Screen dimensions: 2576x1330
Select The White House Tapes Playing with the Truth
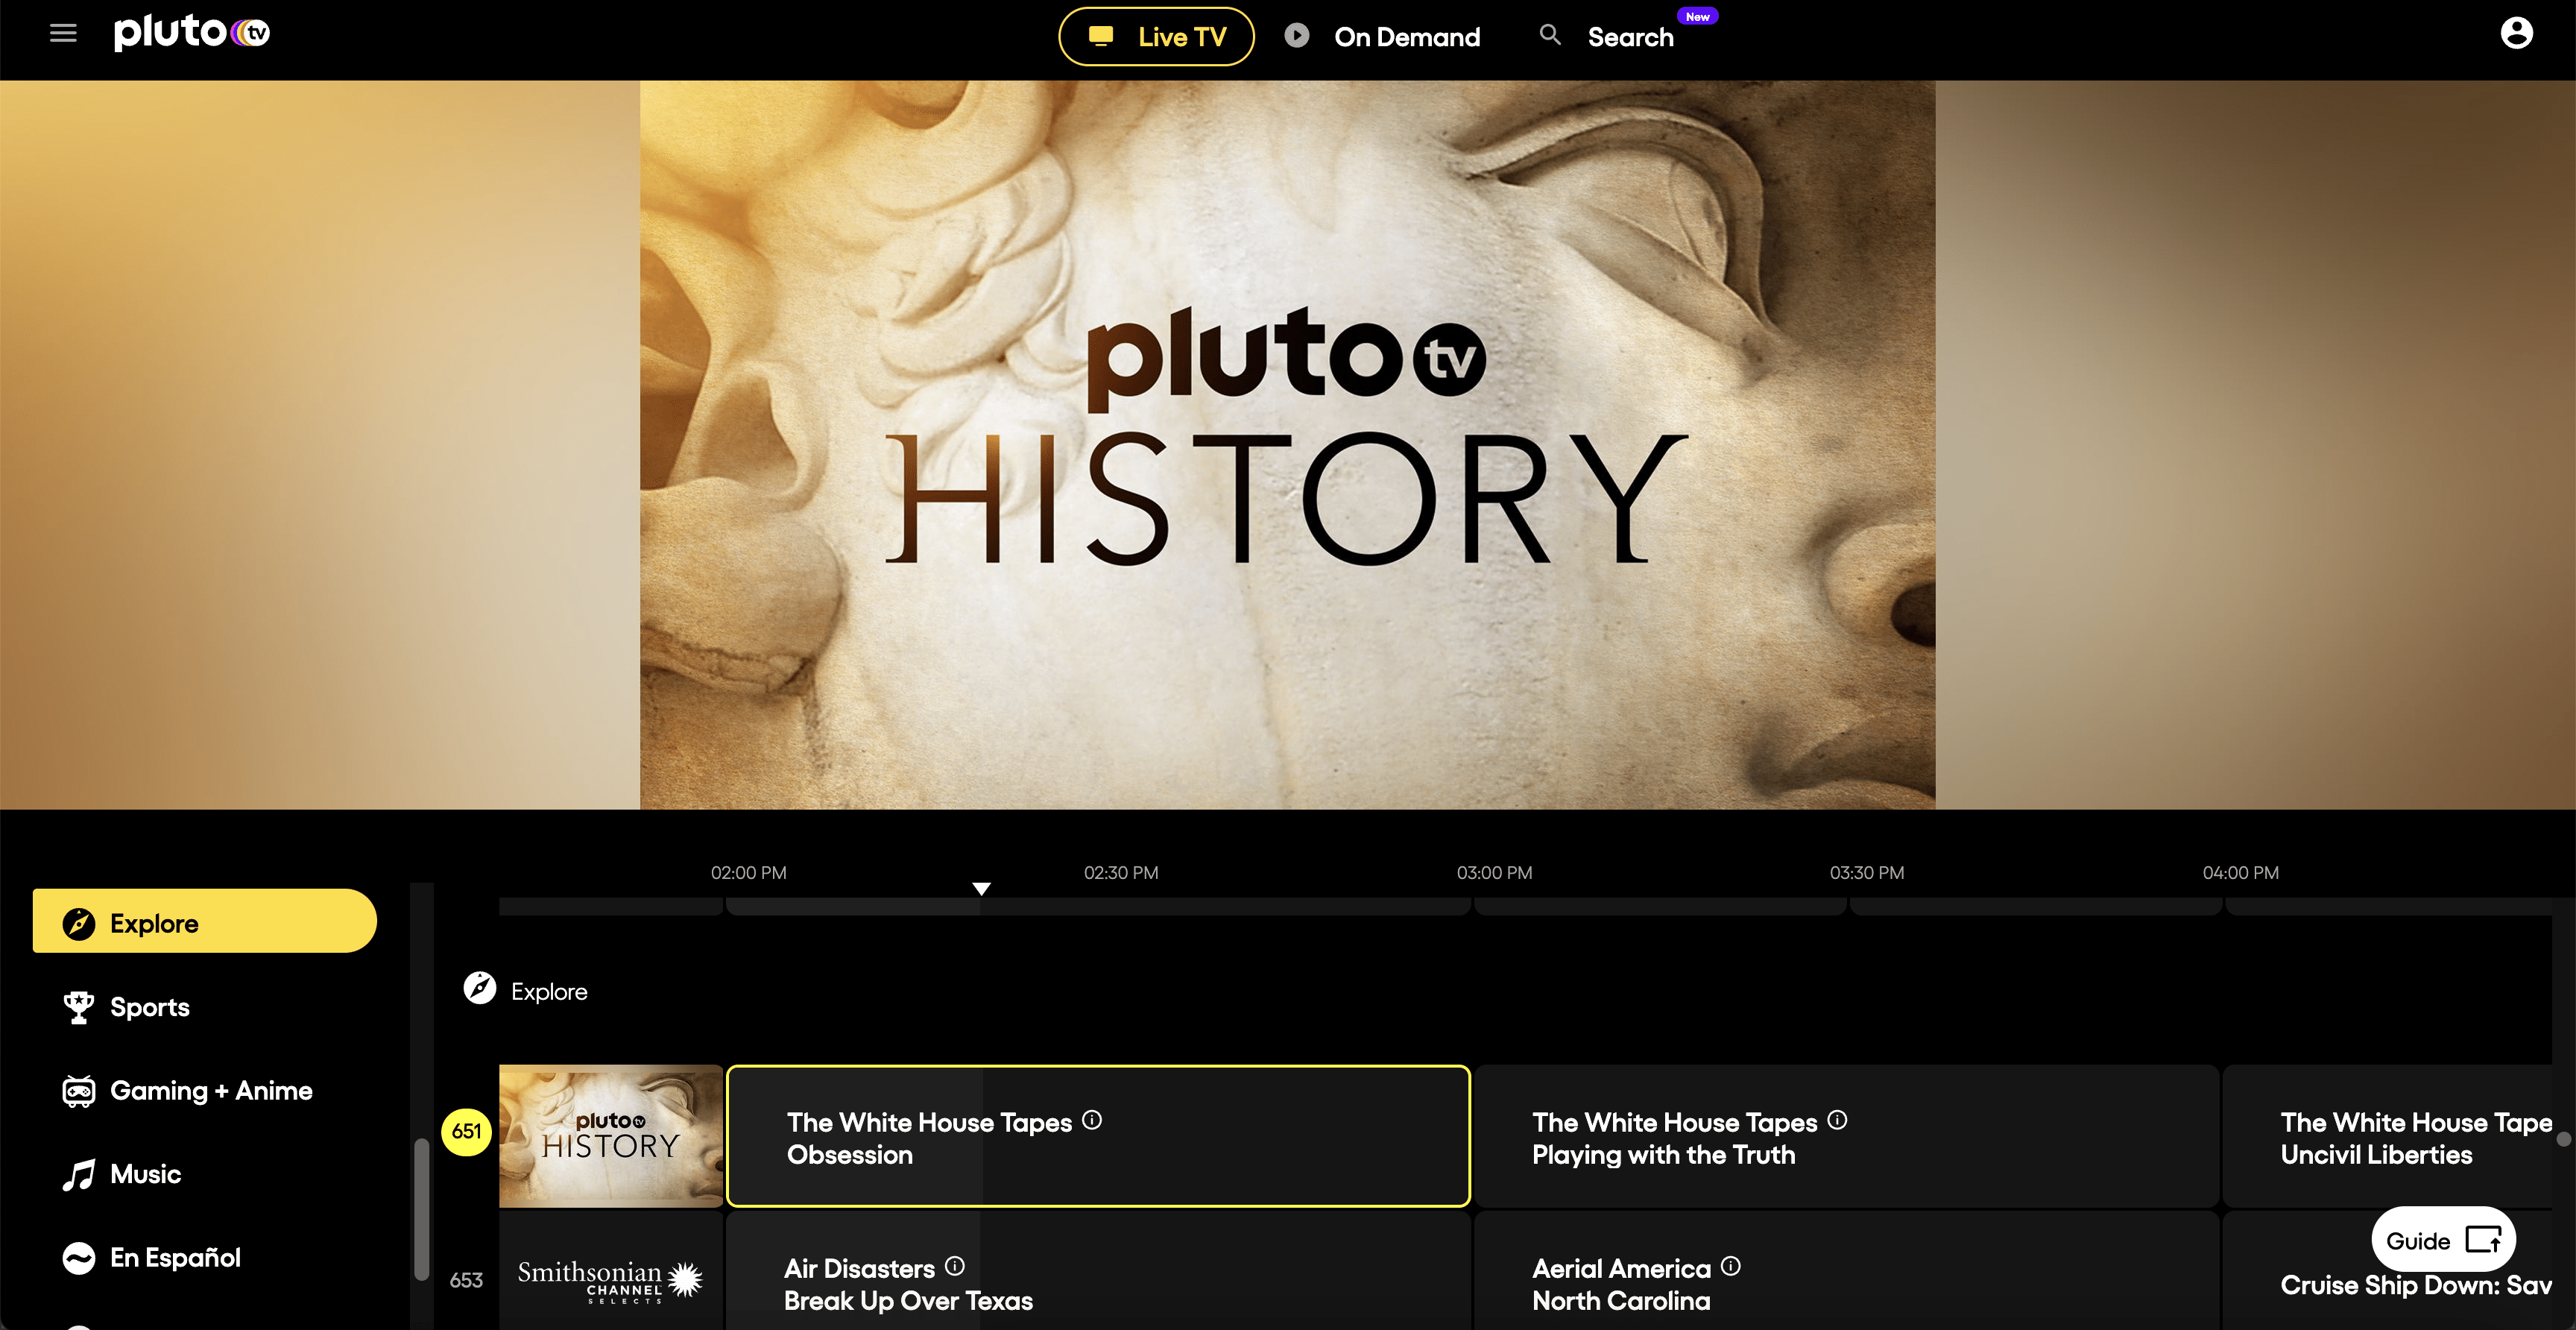coord(1846,1136)
